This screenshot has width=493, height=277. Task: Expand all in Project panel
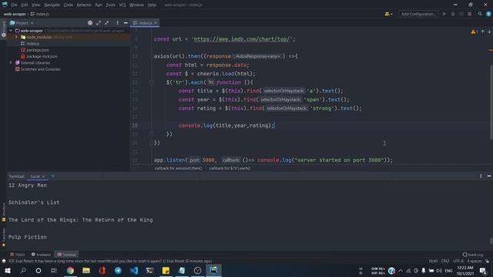(x=99, y=23)
